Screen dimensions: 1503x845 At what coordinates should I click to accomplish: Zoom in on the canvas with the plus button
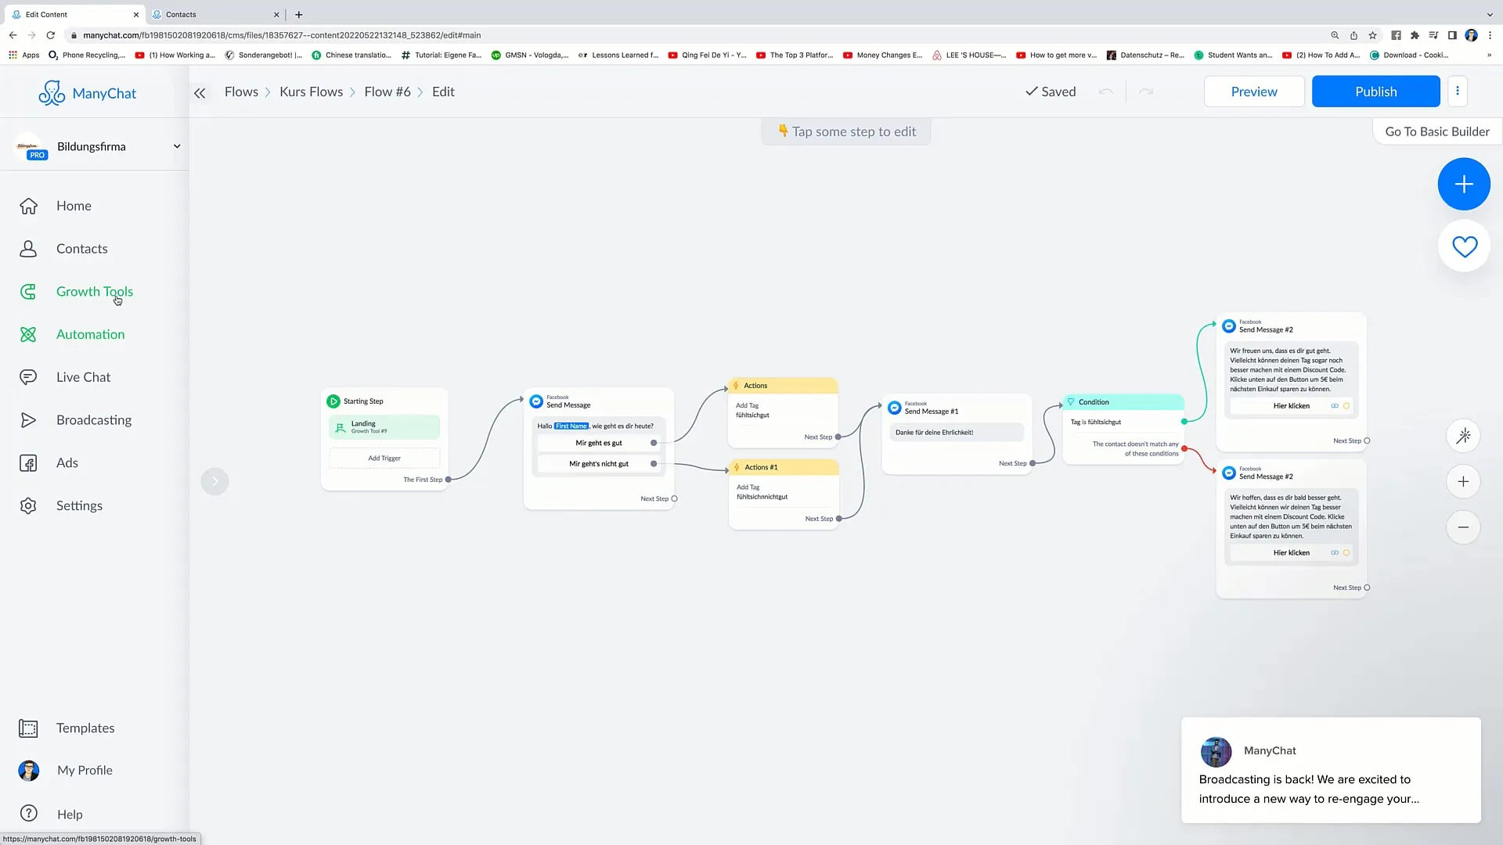[x=1463, y=482]
